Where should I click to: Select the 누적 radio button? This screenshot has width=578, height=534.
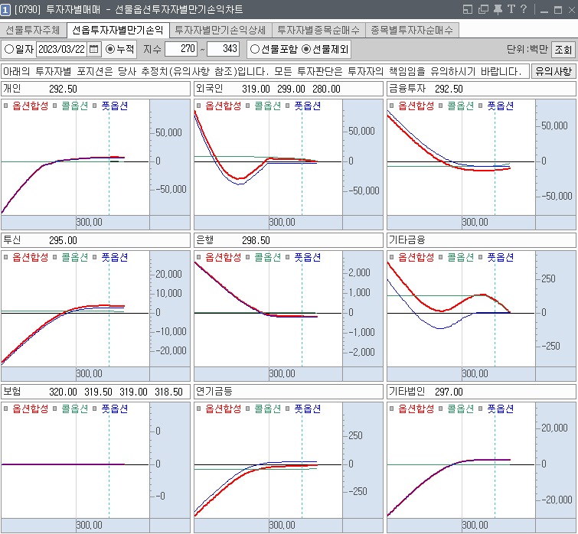(110, 49)
